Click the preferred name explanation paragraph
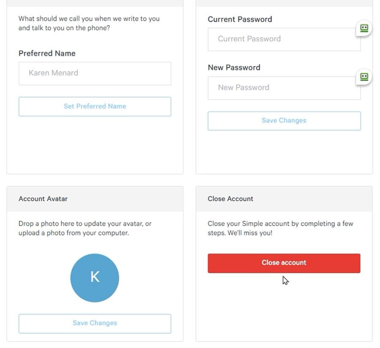 click(89, 23)
